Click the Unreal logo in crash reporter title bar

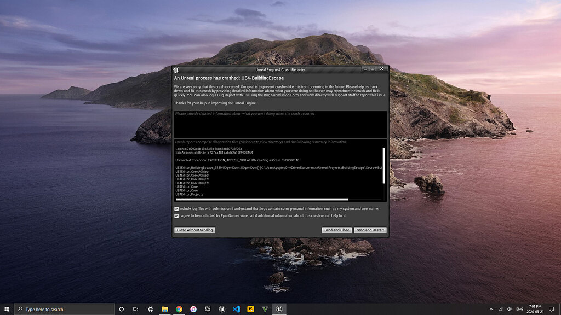[x=176, y=70]
